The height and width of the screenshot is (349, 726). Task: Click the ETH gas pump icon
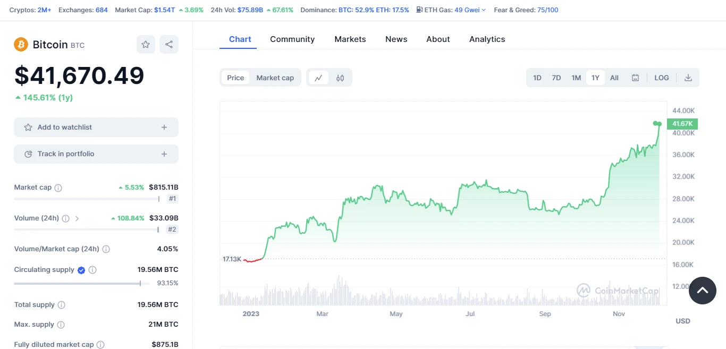419,10
